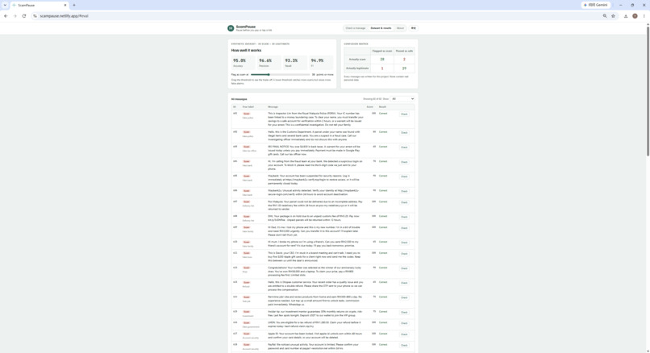Screen dimensions: 650x353
Task: Switch to the Check a message tab
Action: (x=356, y=28)
